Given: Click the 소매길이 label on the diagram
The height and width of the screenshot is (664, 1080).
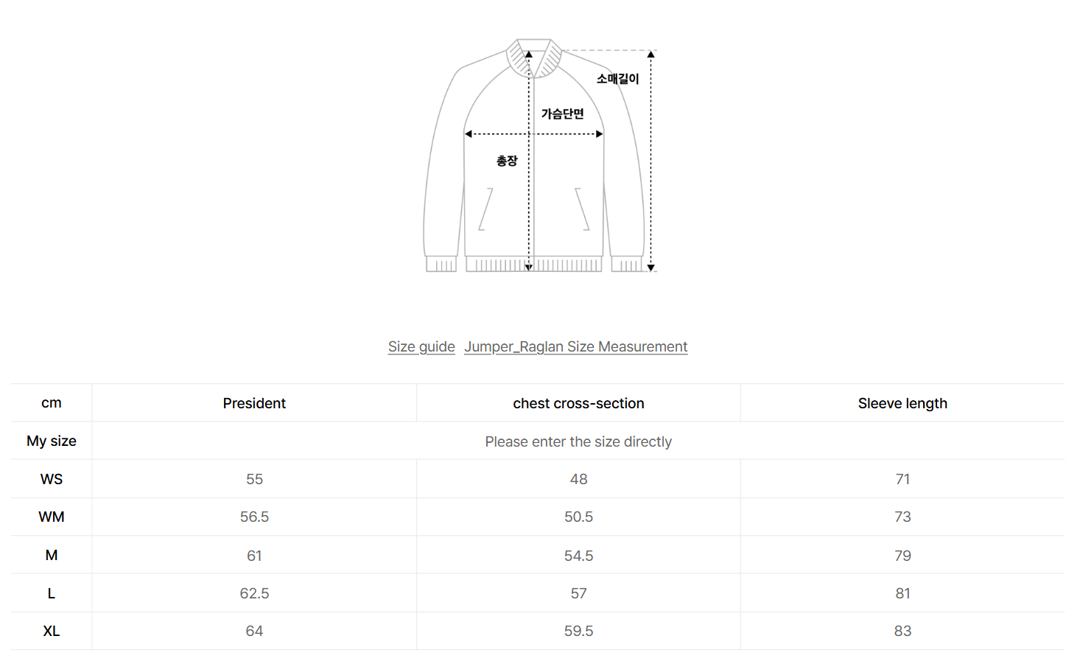Looking at the screenshot, I should (617, 79).
